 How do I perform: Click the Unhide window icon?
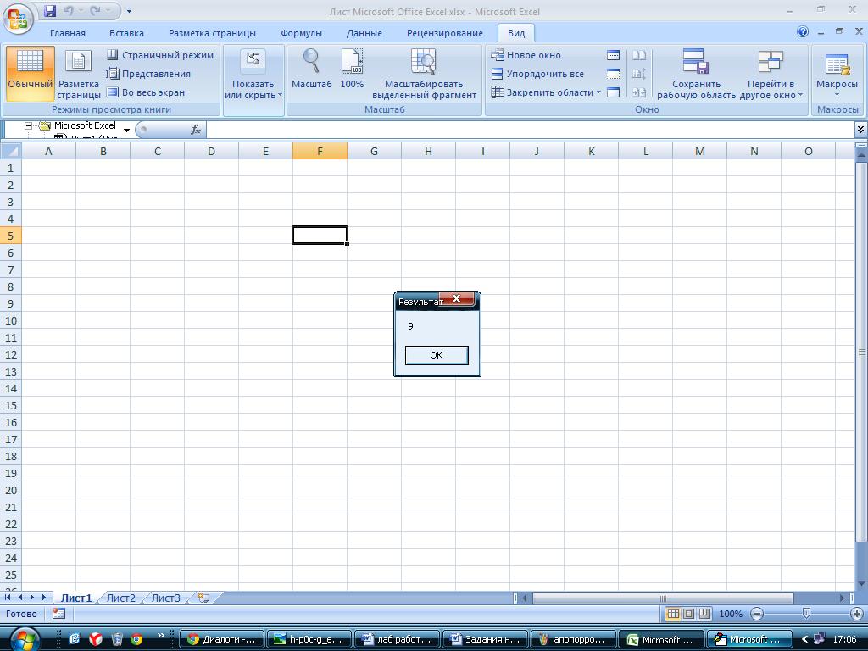614,92
